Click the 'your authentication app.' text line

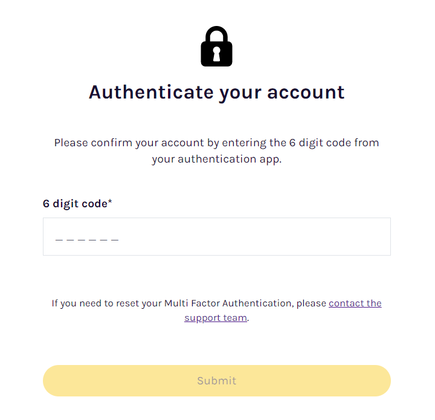217,159
